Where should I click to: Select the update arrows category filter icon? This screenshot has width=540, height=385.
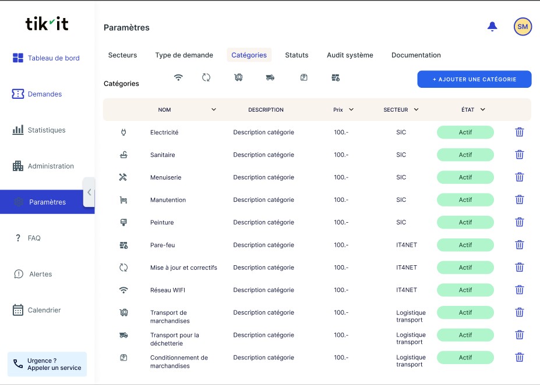click(x=206, y=77)
